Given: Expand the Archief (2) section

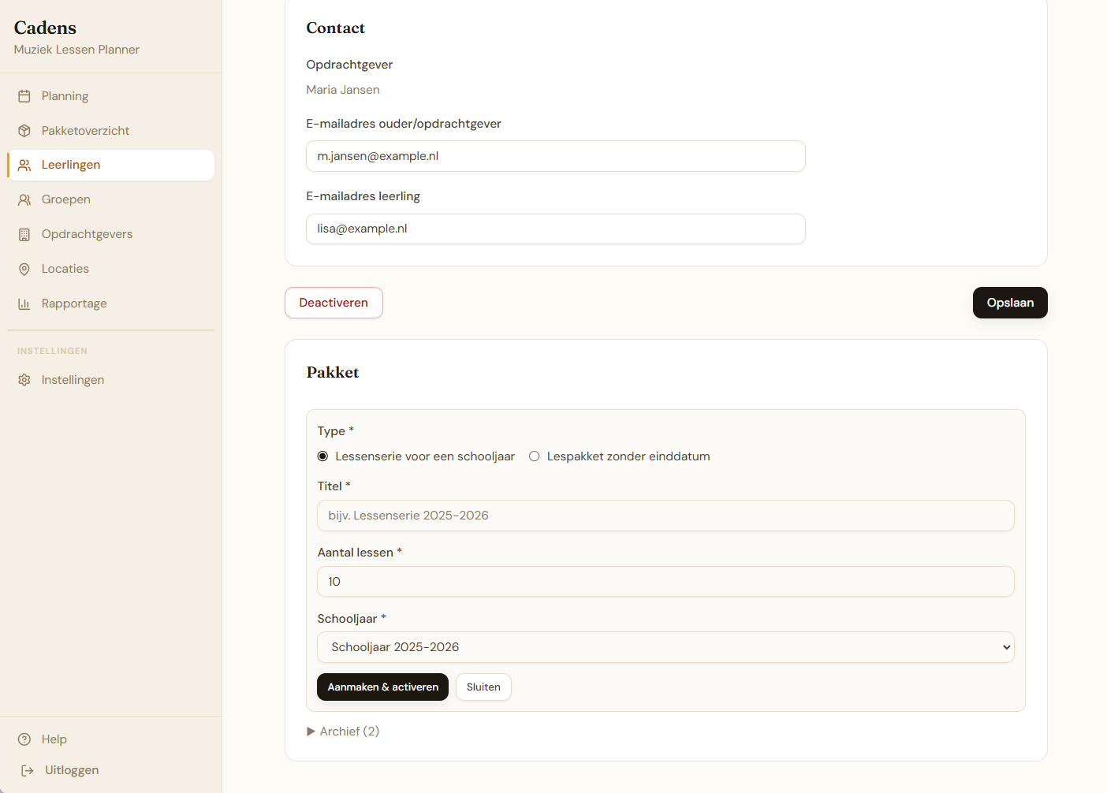Looking at the screenshot, I should (343, 732).
